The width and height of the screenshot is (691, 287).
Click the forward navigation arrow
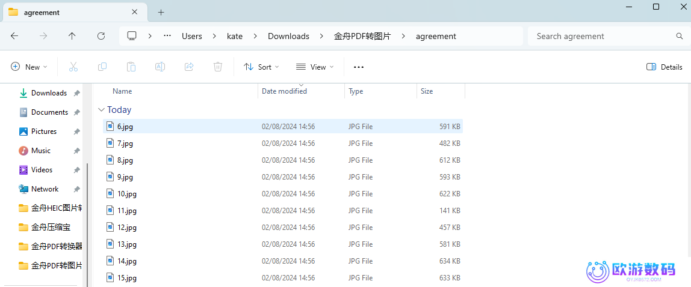pos(43,36)
